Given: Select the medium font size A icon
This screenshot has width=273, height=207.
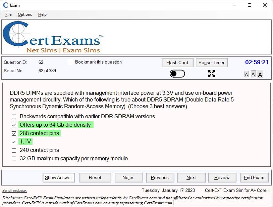Looking at the screenshot, I should coord(253,74).
